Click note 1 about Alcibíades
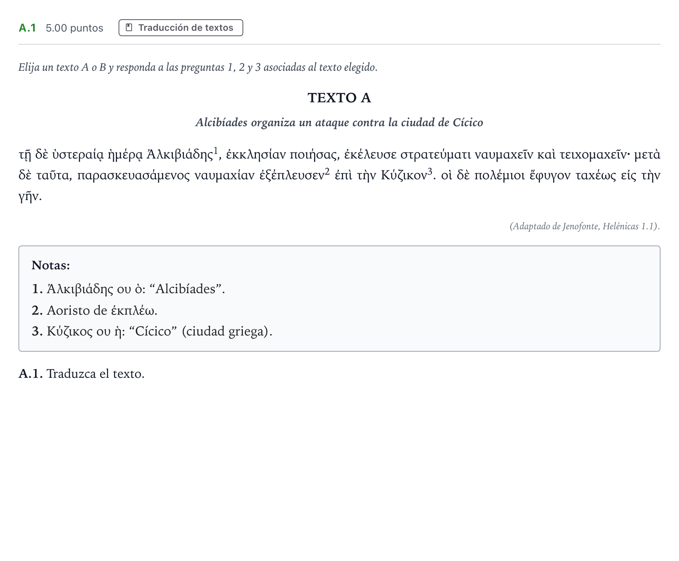 coord(128,289)
